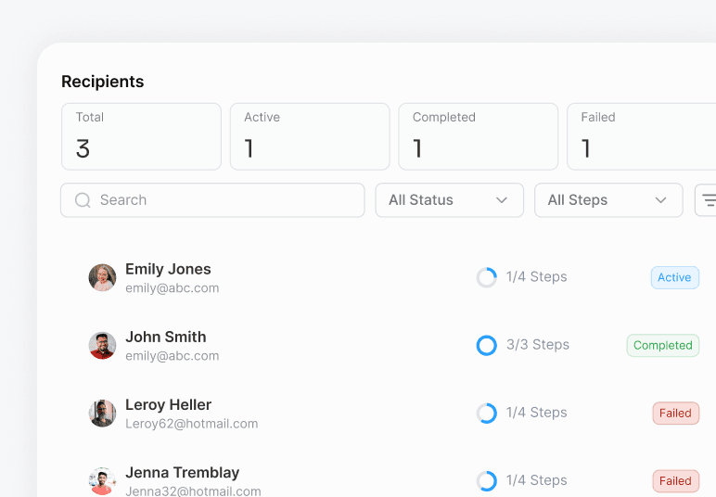Click the search magnifier icon
Image resolution: width=716 pixels, height=497 pixels.
pyautogui.click(x=83, y=200)
